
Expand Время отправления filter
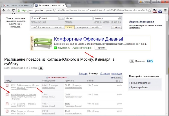(141, 83)
